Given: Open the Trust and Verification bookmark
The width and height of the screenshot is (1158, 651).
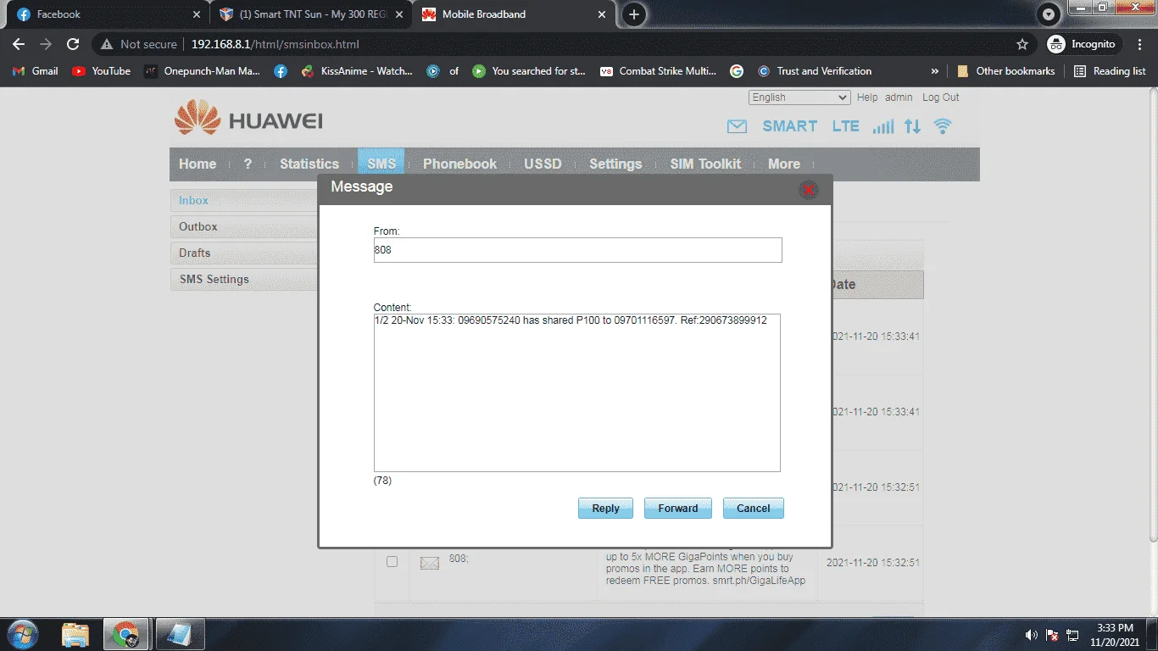Looking at the screenshot, I should (815, 71).
